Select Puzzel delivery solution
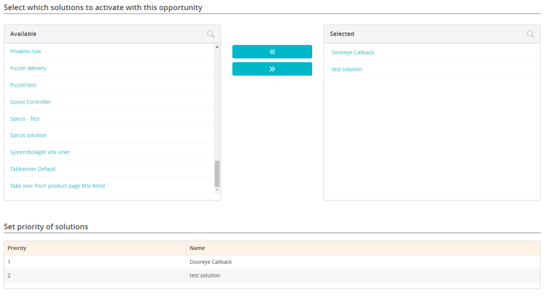The height and width of the screenshot is (299, 546). pos(28,68)
